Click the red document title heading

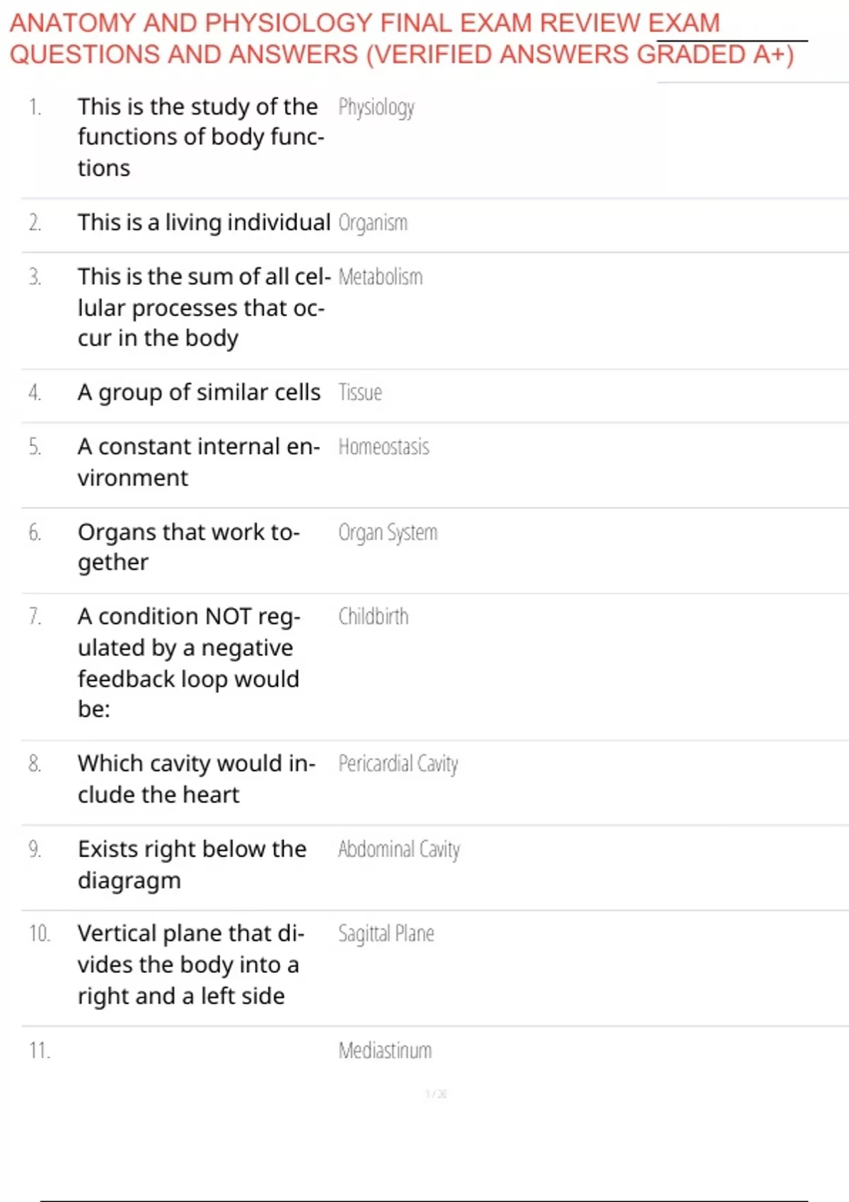coord(402,39)
